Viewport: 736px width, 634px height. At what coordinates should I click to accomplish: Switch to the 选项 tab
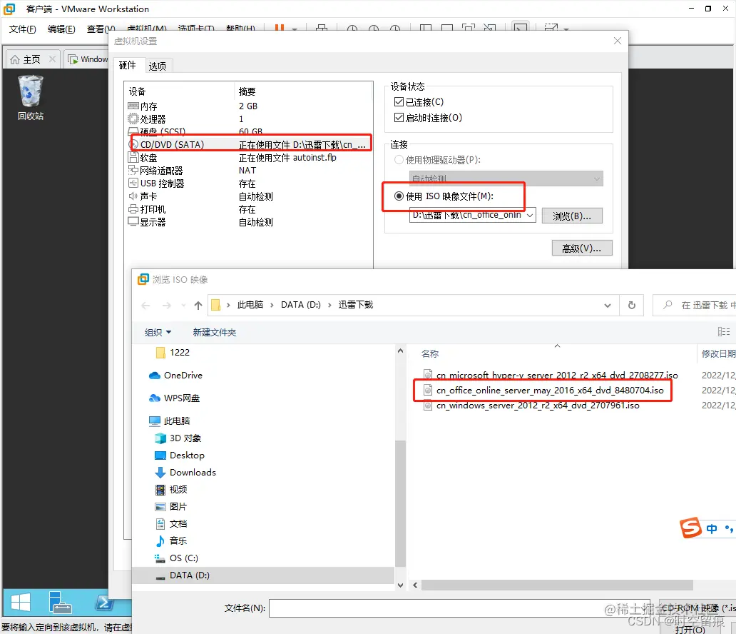(158, 65)
